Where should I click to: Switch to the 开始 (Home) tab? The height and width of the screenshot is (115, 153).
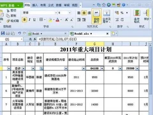pos(27,5)
